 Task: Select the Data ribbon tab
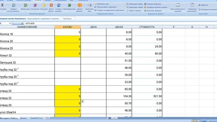coord(47,0)
